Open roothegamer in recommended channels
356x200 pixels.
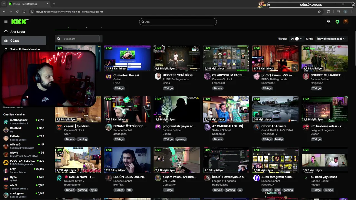[24, 122]
